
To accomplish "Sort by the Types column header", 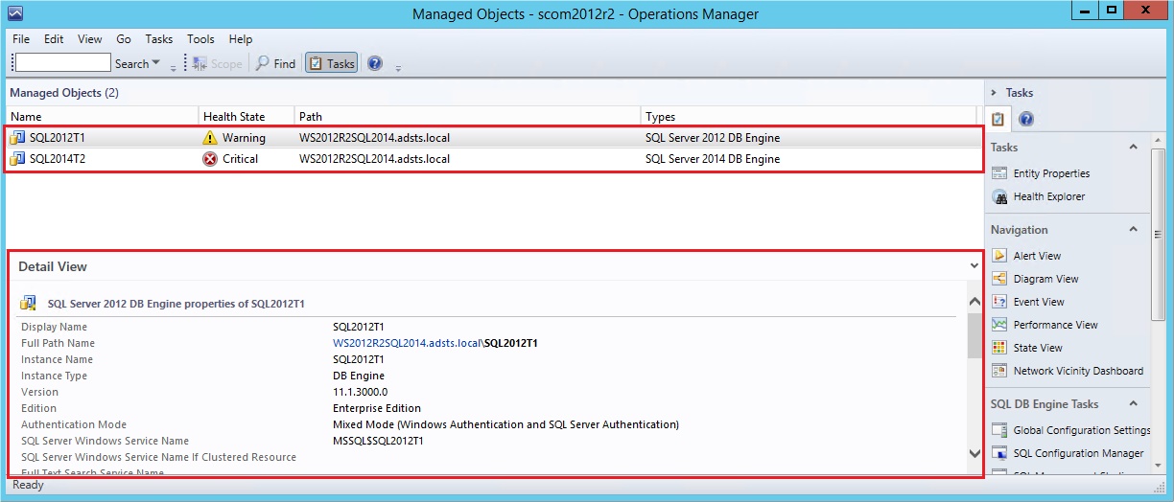I will [809, 117].
